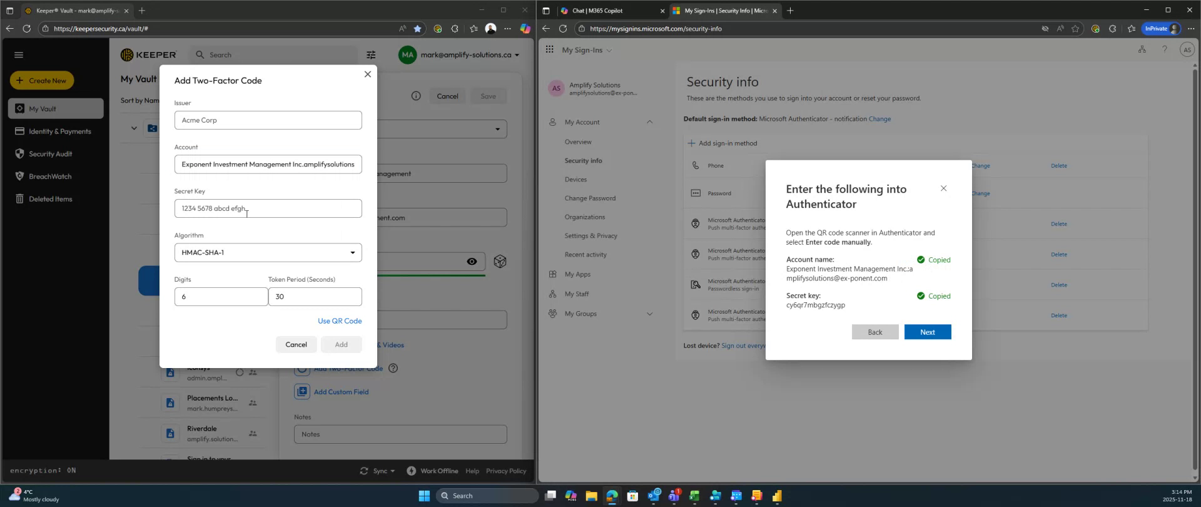Collapse the folder chevron in the vault list
Screen dimensions: 1201x507
[134, 128]
